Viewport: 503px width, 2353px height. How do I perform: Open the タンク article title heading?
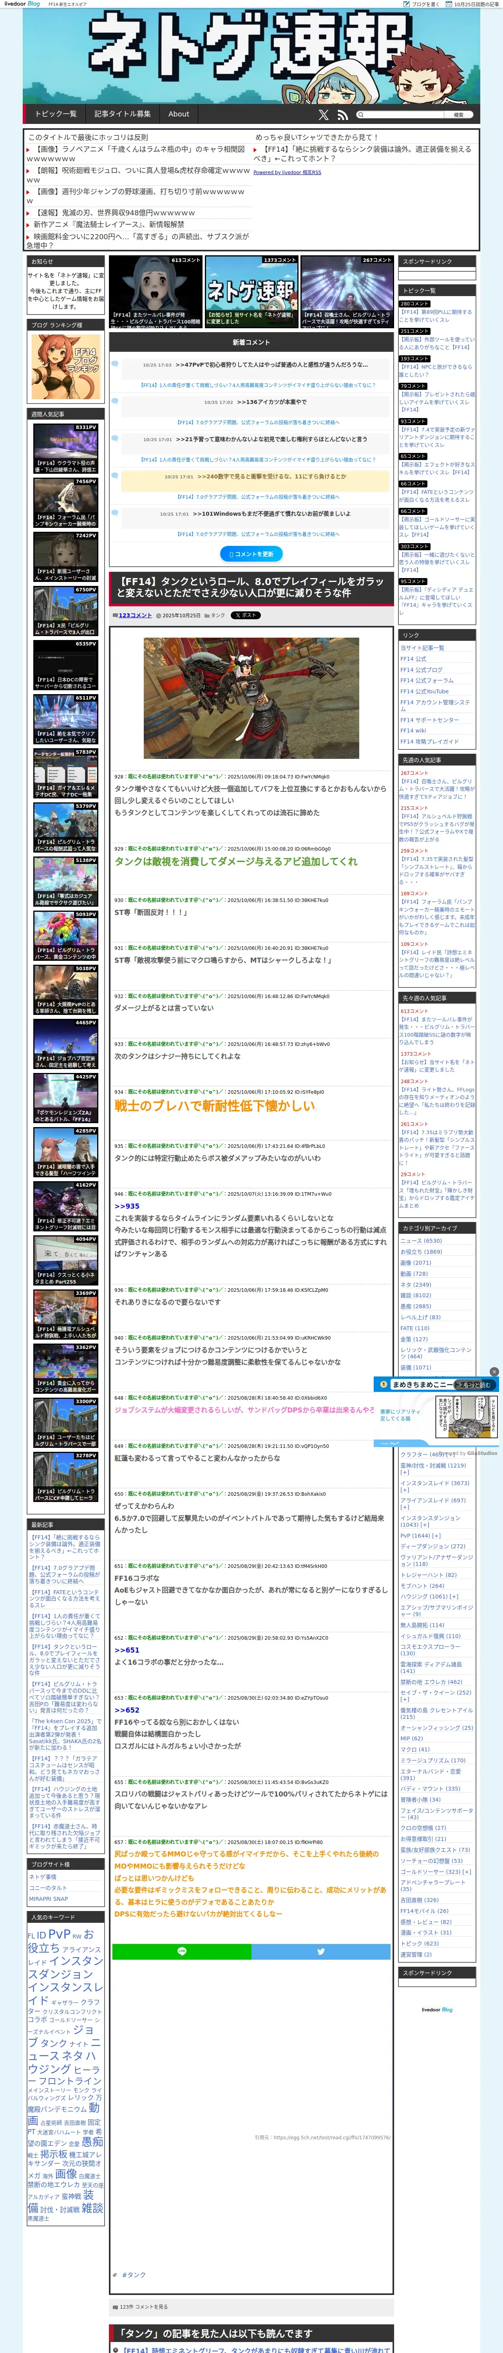[251, 587]
